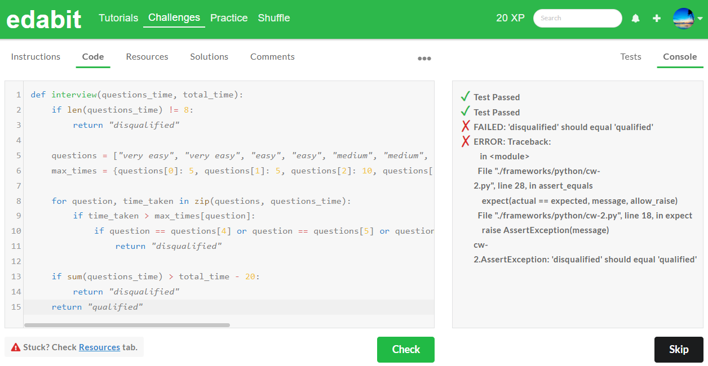The height and width of the screenshot is (366, 708).
Task: Follow the Resources link in Stuck hint
Action: (99, 347)
